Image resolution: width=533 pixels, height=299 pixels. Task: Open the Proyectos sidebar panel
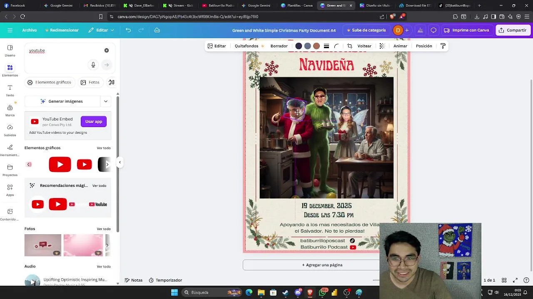point(10,170)
